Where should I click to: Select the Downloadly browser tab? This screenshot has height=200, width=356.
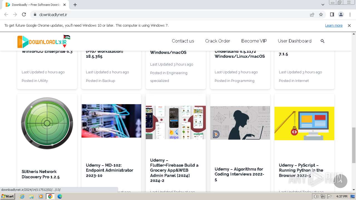pos(36,5)
